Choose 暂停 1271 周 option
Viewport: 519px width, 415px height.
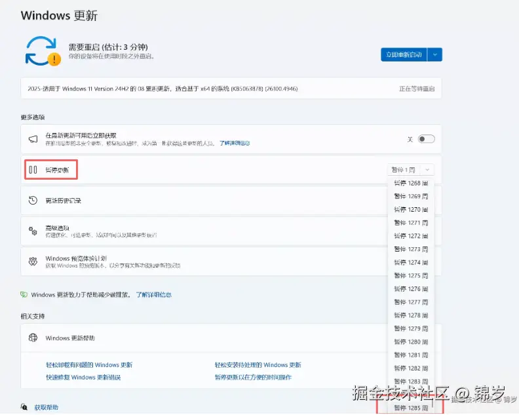point(411,223)
